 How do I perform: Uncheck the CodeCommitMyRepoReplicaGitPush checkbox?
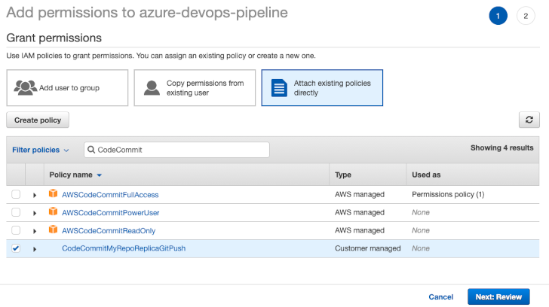click(x=16, y=249)
